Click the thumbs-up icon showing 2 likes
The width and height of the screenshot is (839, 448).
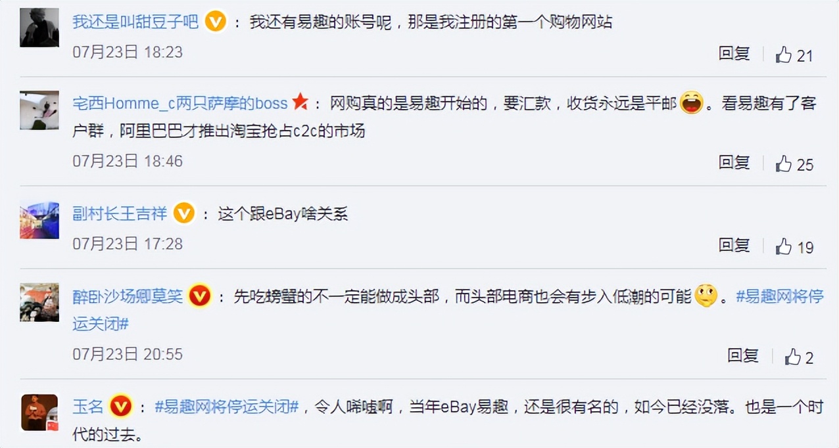793,357
